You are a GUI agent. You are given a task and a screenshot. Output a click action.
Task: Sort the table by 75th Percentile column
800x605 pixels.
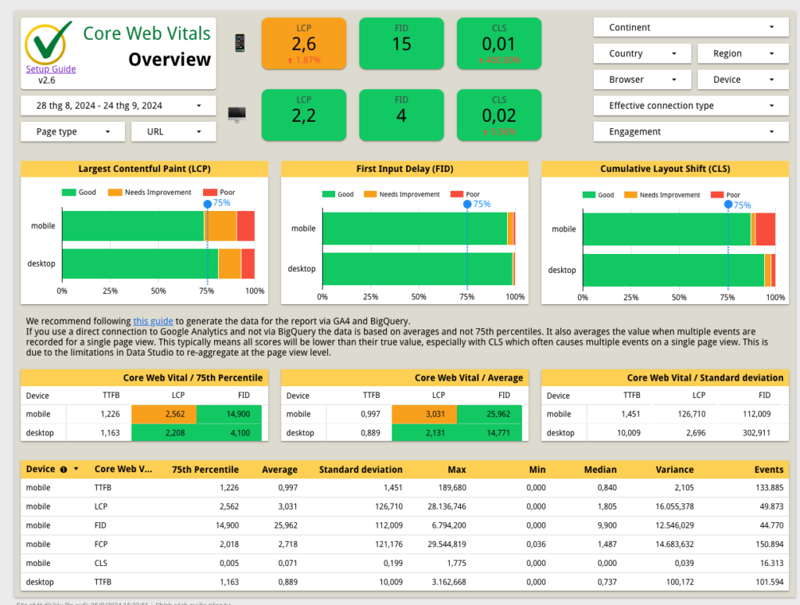205,470
